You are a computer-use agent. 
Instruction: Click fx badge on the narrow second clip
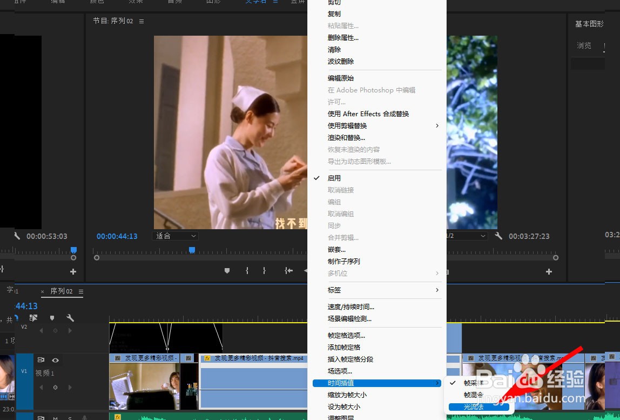click(x=188, y=358)
